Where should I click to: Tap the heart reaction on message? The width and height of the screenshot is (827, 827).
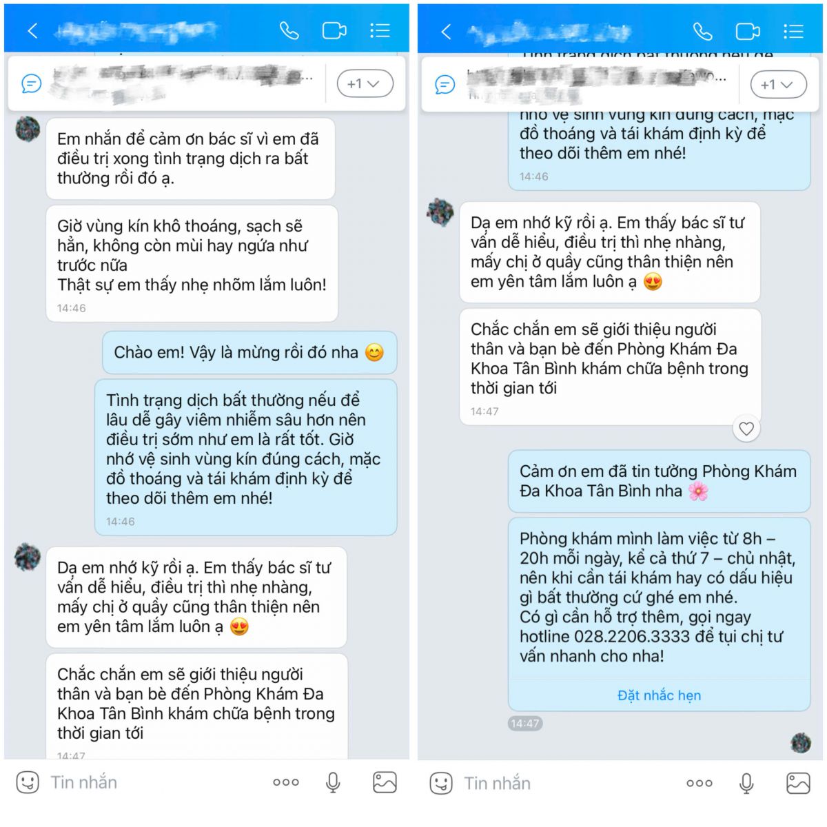point(746,429)
